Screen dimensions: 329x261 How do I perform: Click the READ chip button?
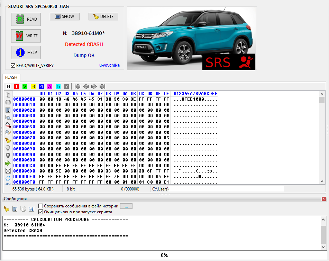pos(26,19)
